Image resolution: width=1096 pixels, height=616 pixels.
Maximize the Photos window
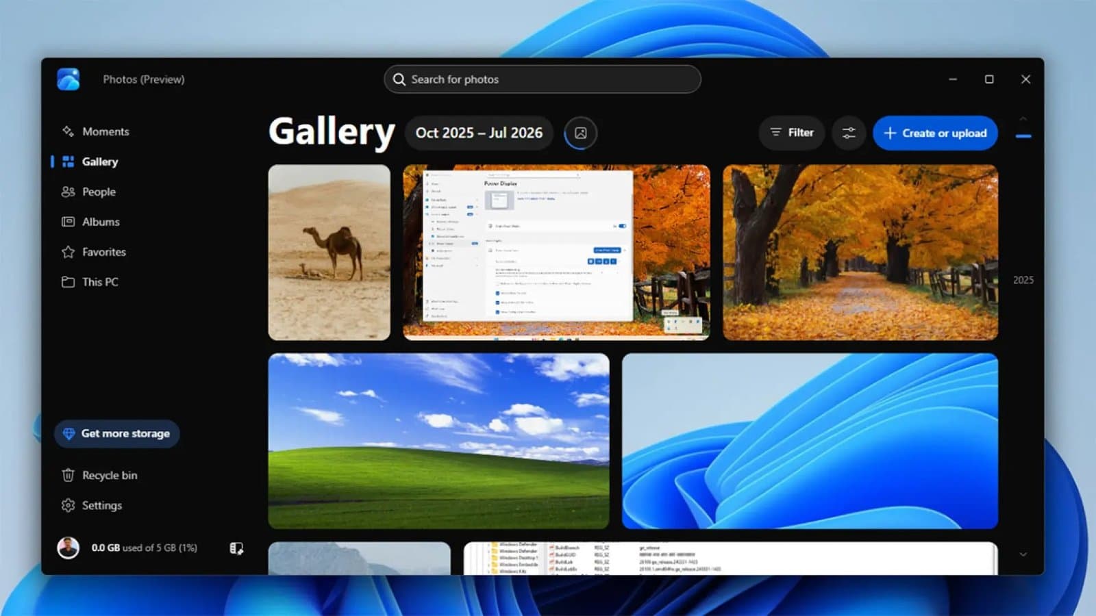989,79
